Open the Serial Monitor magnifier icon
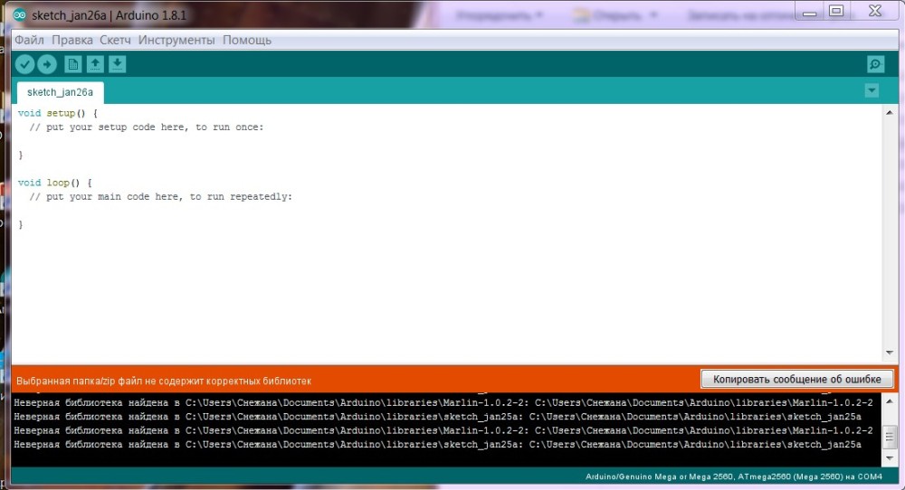Screen dimensions: 905x490 (x=875, y=64)
